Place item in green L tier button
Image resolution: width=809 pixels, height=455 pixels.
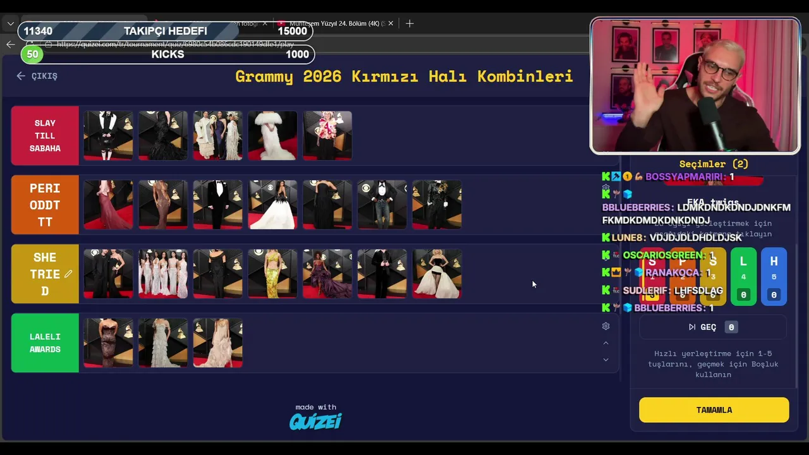point(743,276)
